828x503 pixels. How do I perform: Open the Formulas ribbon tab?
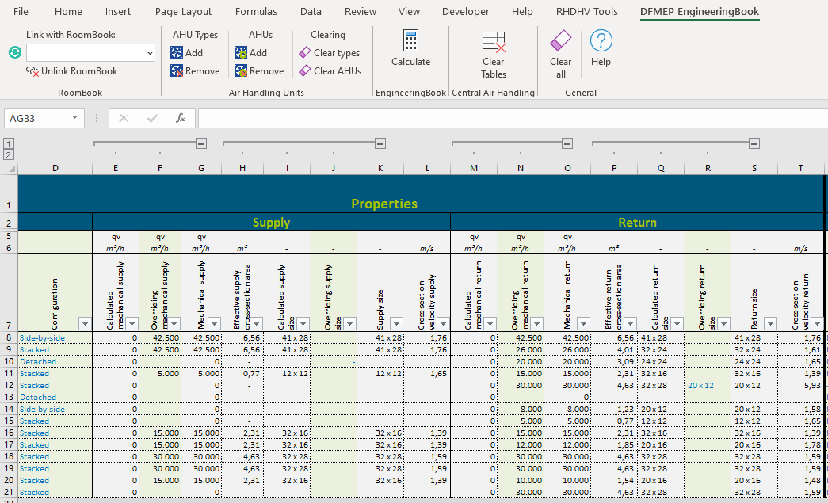pos(256,12)
